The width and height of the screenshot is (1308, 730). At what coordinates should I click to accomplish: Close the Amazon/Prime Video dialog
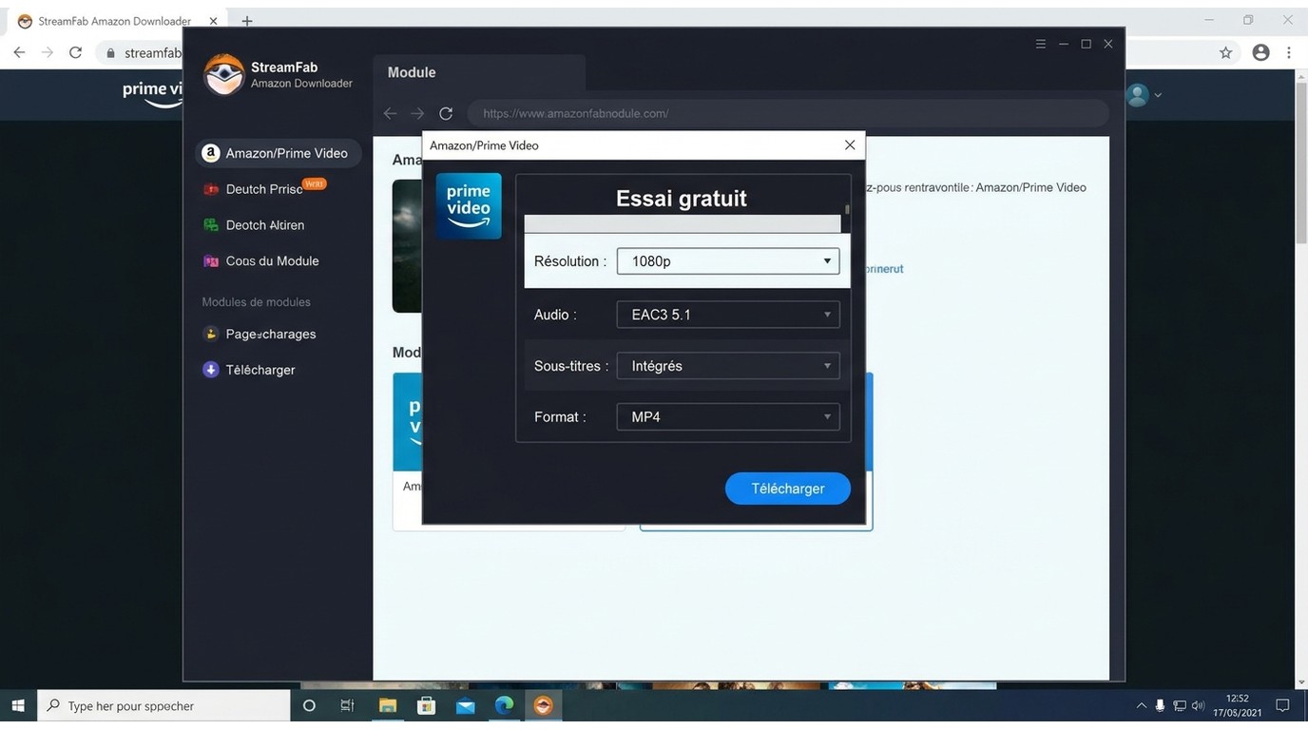pyautogui.click(x=850, y=145)
